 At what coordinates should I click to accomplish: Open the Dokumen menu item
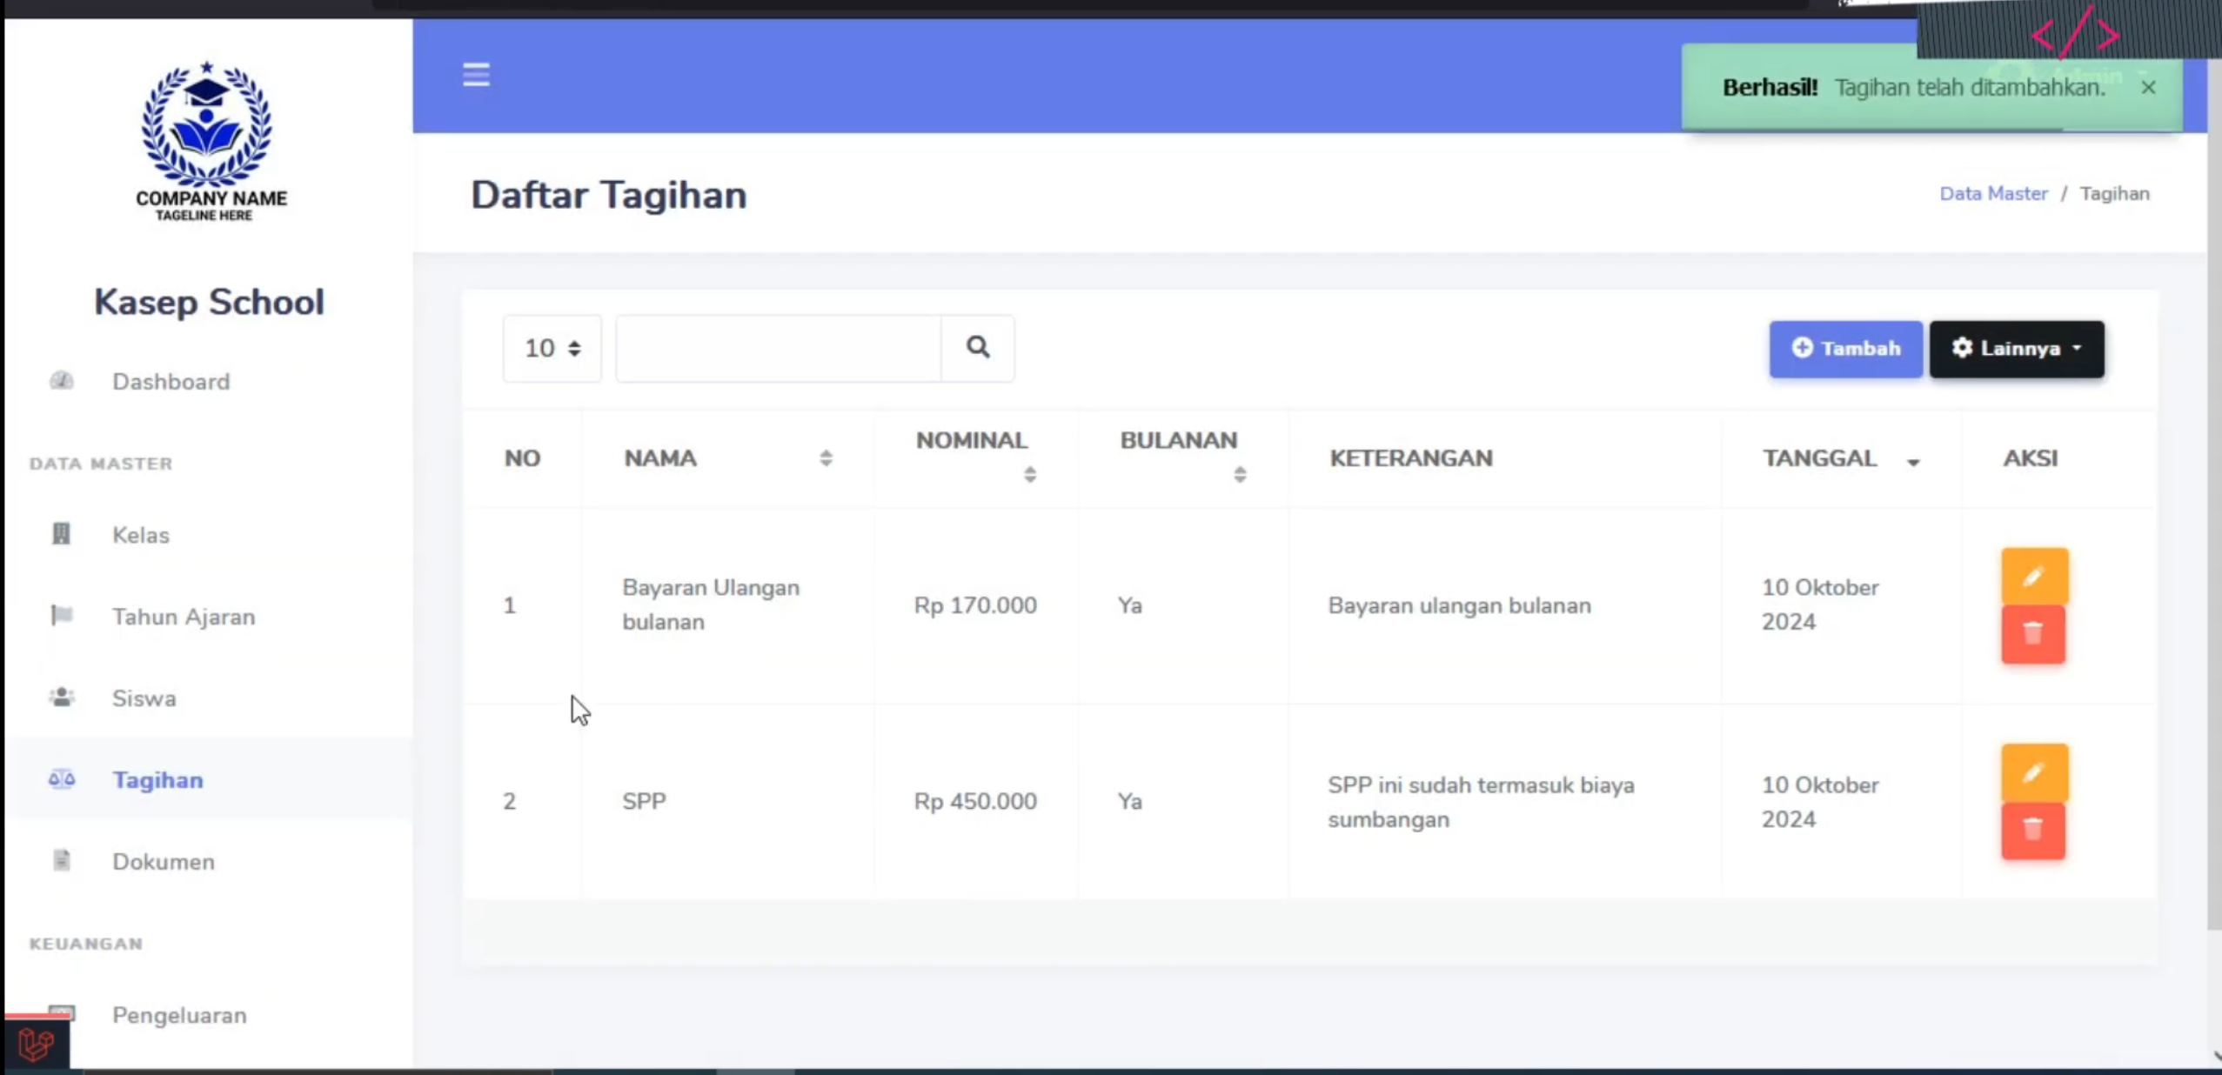click(x=207, y=861)
